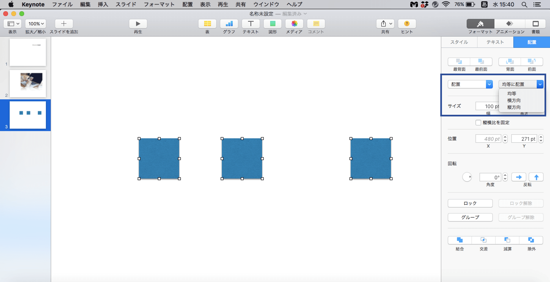Click the コメント comment icon
Viewport: 550px width, 282px height.
[x=316, y=24]
